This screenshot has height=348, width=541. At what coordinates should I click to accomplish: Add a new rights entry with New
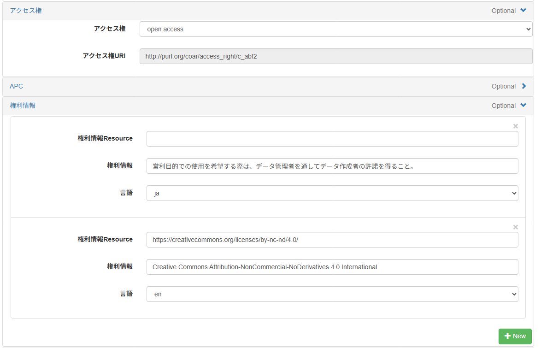[515, 336]
